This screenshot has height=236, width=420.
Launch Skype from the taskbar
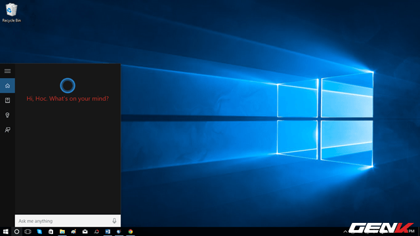(x=39, y=231)
